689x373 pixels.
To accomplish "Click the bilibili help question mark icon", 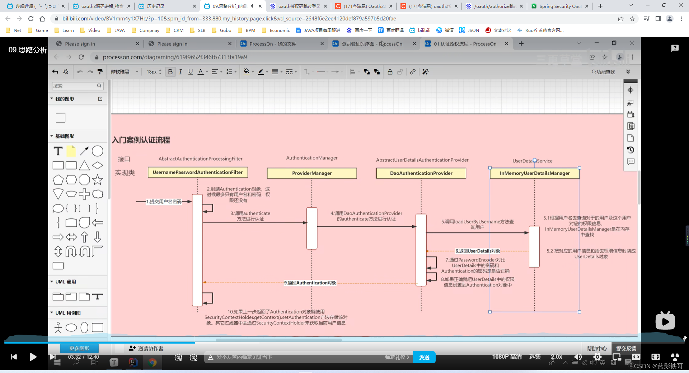I will pos(675,48).
